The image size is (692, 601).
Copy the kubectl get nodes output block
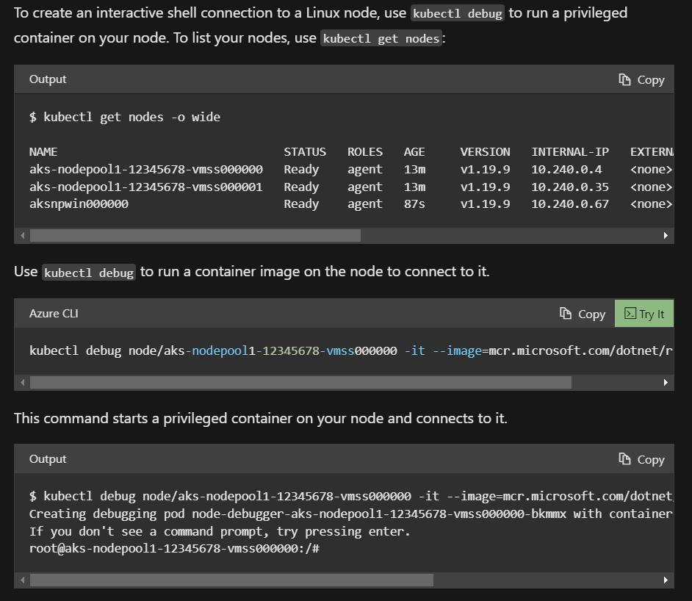click(x=641, y=80)
